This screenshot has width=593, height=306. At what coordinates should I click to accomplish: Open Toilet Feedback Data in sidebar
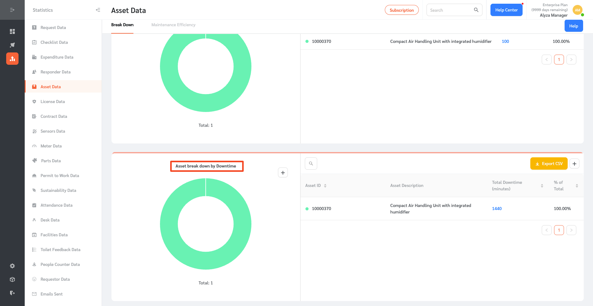pos(63,250)
